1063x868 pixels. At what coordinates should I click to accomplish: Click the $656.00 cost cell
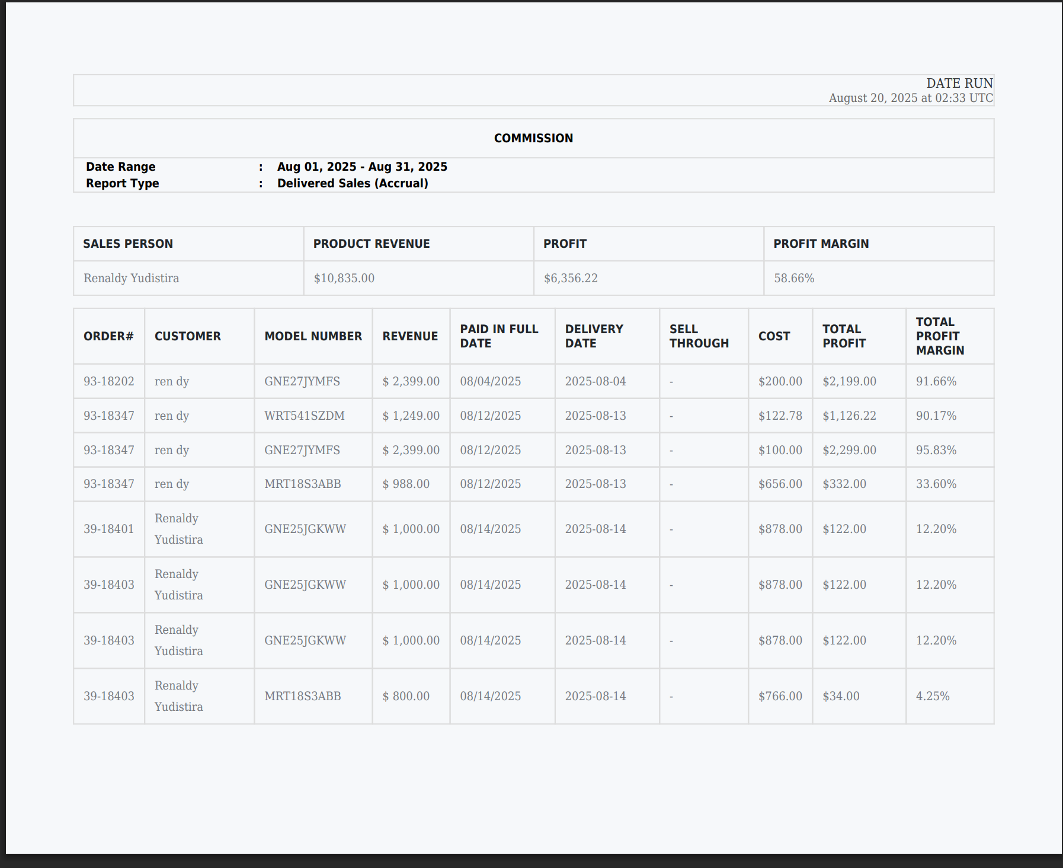click(x=780, y=484)
